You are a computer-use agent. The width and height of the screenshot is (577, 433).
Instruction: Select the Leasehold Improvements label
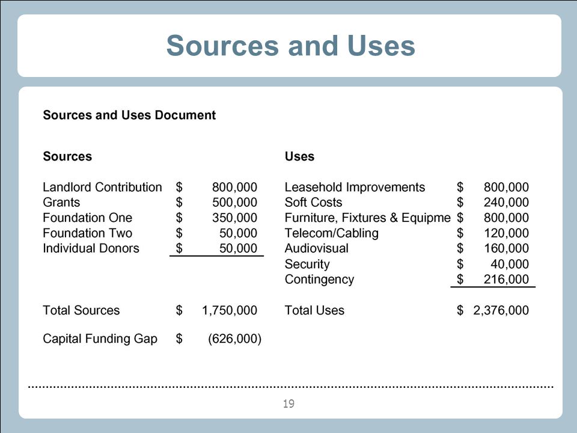pyautogui.click(x=355, y=187)
